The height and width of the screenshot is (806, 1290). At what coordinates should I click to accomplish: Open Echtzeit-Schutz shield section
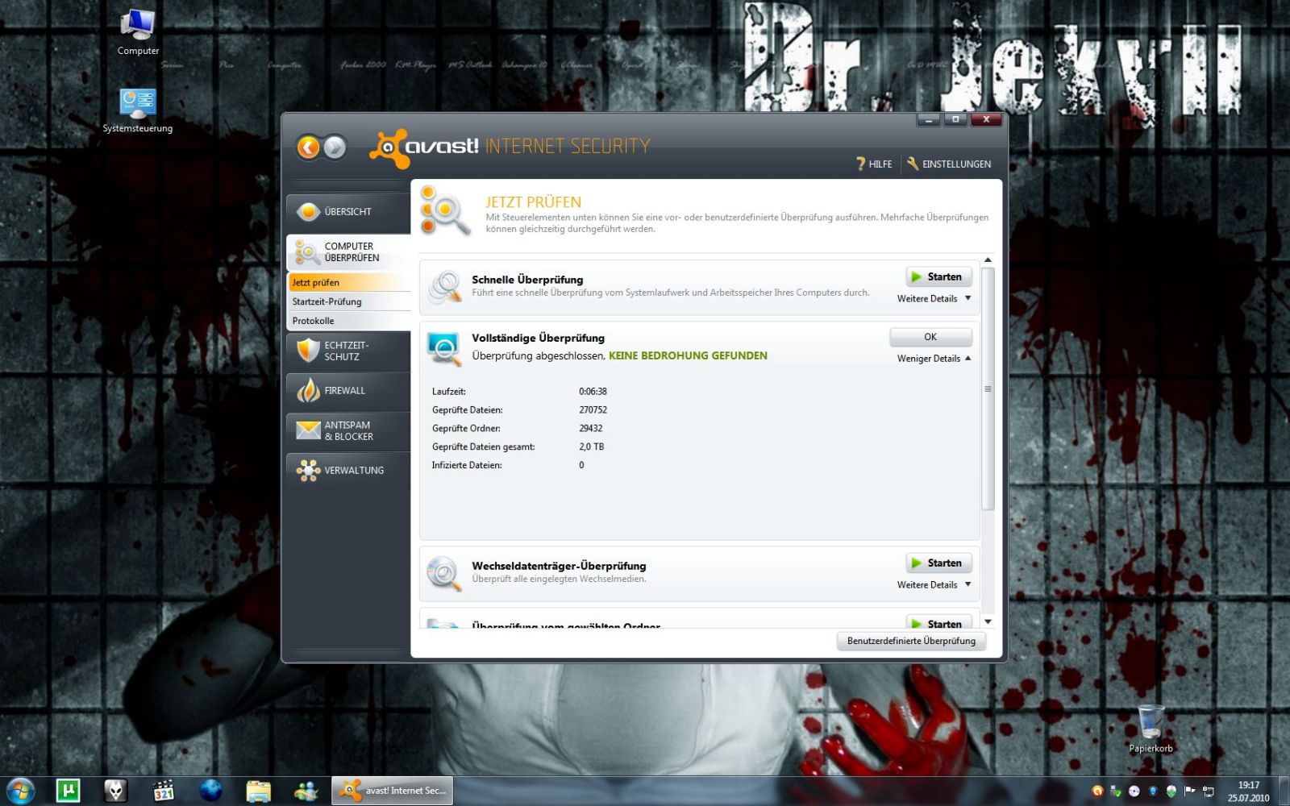[x=347, y=351]
